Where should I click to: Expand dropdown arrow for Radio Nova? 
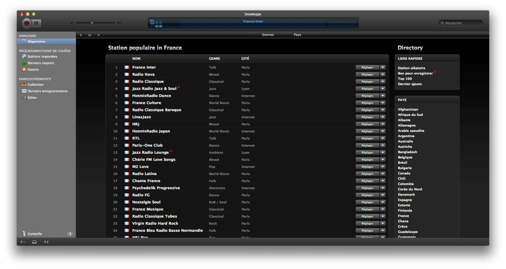(383, 74)
